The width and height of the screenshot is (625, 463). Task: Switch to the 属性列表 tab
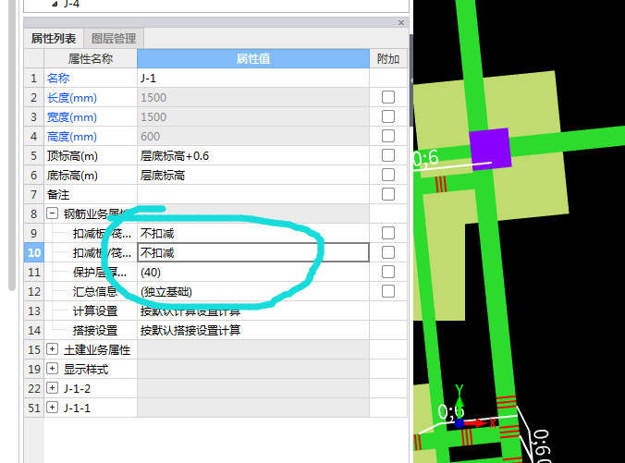point(54,39)
